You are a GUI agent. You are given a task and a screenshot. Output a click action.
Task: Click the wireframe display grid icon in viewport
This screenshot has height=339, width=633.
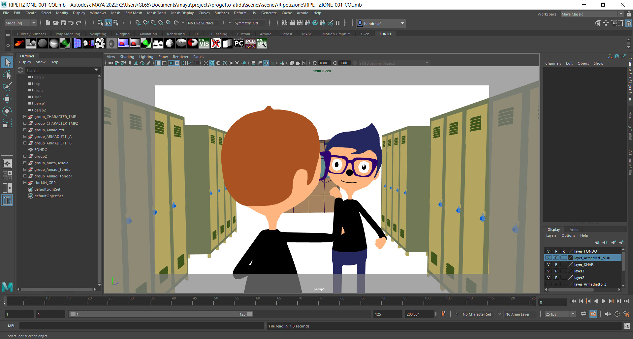pyautogui.click(x=158, y=63)
